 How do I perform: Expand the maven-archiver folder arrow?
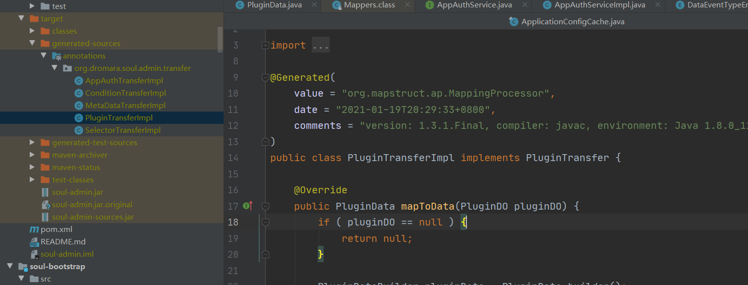pyautogui.click(x=32, y=155)
